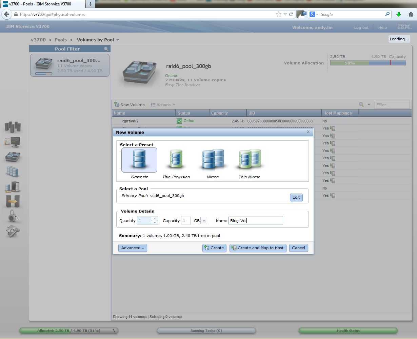Click the browser back button
Viewport: 417px width, 339px height.
[x=7, y=14]
